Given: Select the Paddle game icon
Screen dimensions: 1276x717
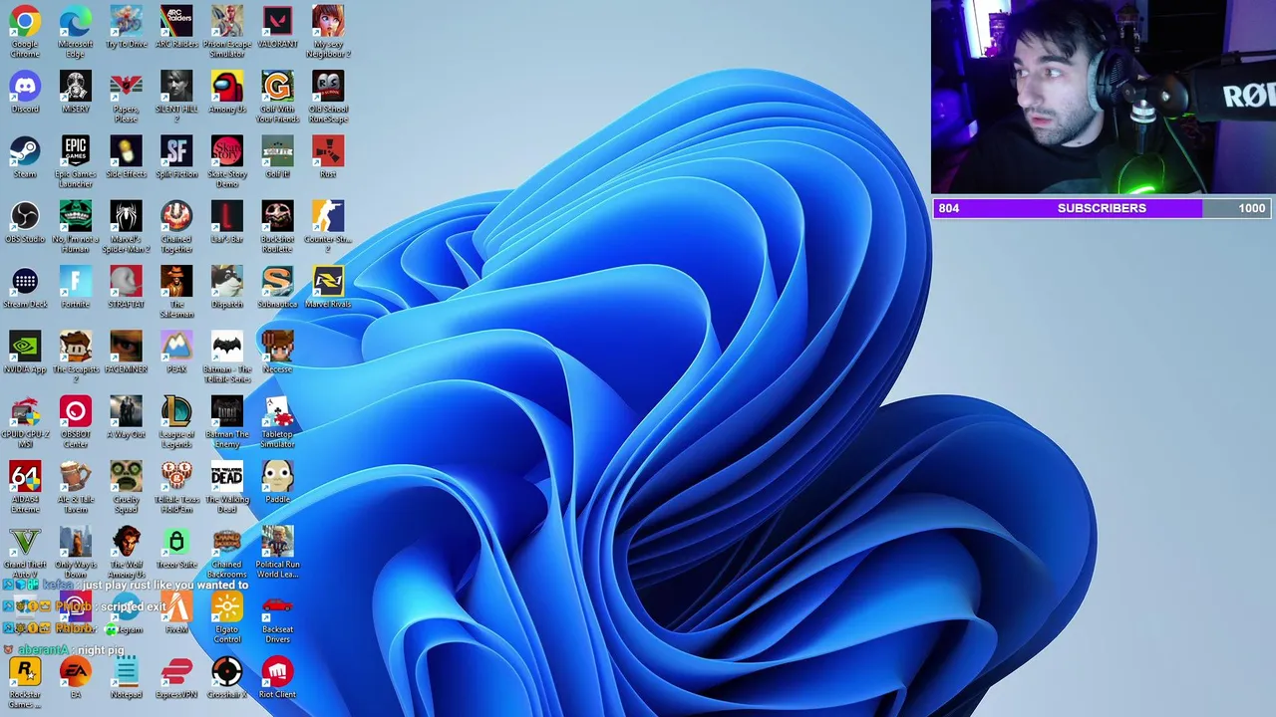Looking at the screenshot, I should point(277,476).
